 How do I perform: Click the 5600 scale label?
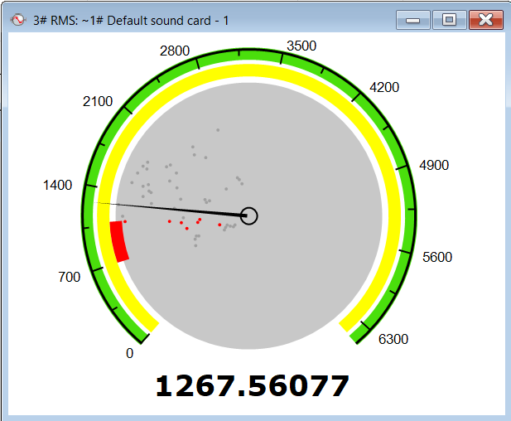click(437, 258)
